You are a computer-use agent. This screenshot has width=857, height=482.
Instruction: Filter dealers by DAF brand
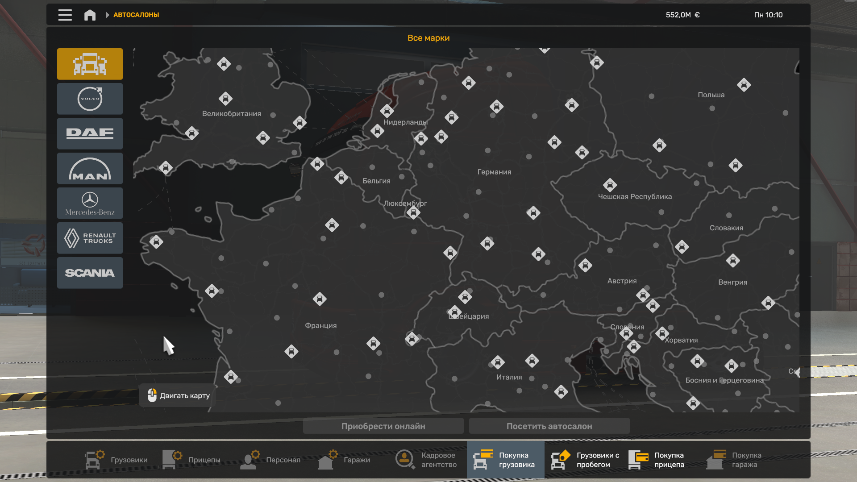90,133
